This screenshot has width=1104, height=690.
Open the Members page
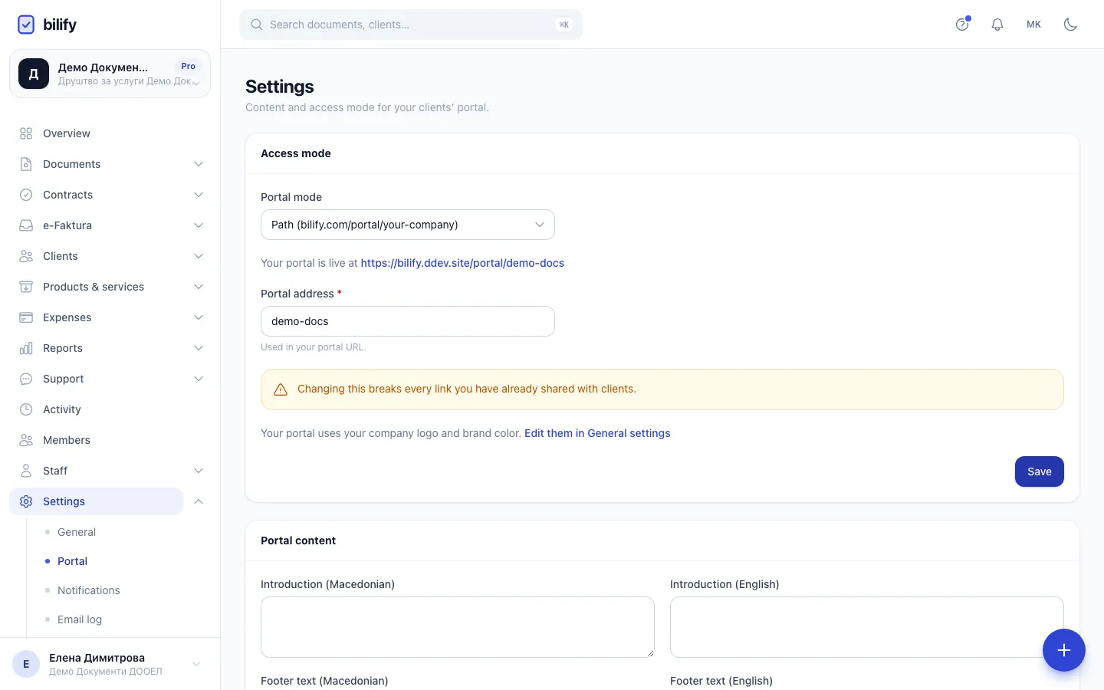click(x=67, y=440)
